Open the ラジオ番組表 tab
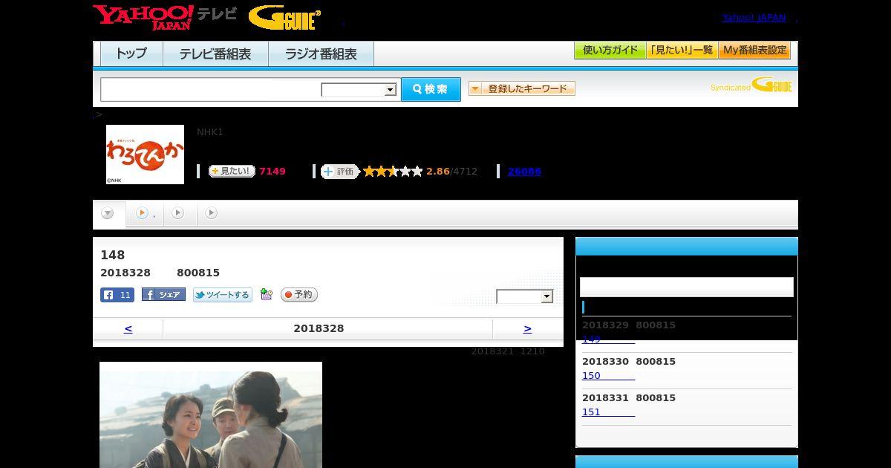This screenshot has height=468, width=891. tap(321, 54)
